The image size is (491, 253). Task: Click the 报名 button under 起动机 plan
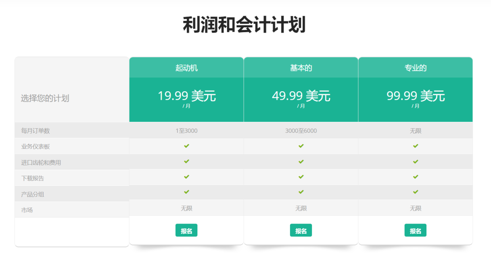click(x=186, y=230)
